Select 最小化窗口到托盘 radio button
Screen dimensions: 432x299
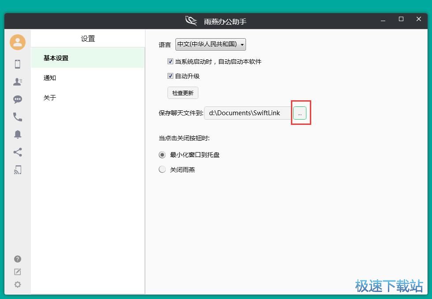point(162,155)
